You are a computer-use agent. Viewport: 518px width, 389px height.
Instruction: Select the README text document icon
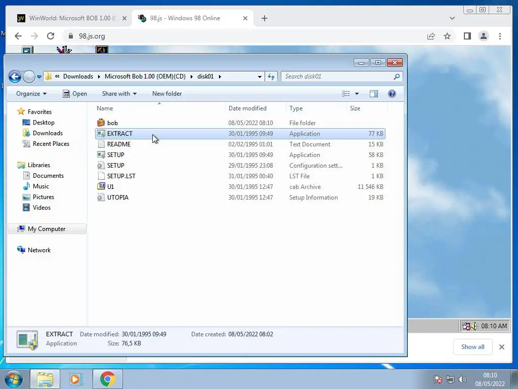click(101, 144)
